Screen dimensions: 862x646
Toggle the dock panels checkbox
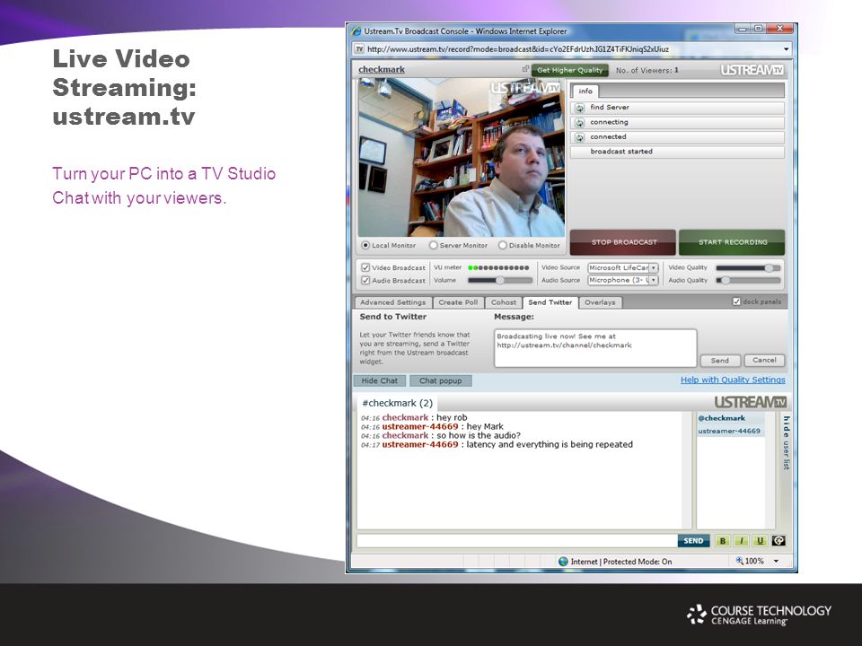(736, 301)
